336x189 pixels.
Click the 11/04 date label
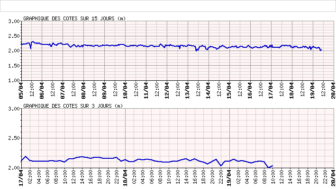tap(146, 91)
